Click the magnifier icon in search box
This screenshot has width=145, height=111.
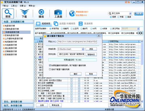(110, 14)
